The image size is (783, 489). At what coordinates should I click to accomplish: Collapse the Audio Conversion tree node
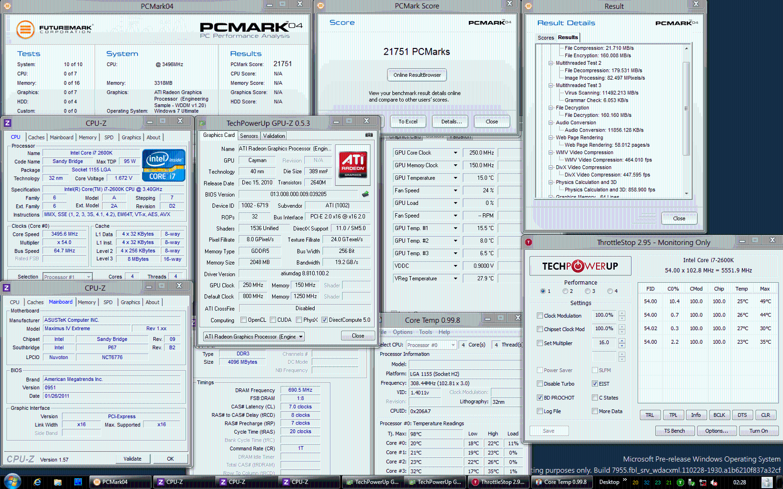[551, 123]
